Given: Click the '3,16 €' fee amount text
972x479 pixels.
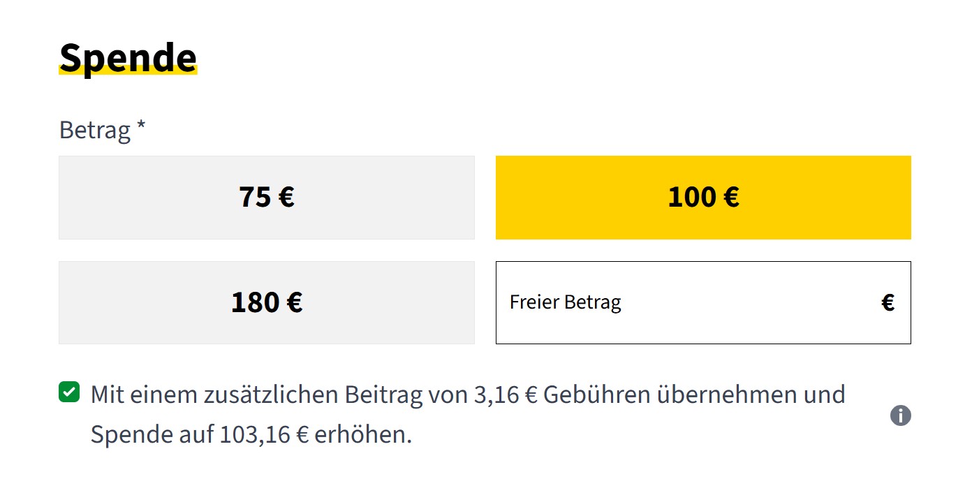Looking at the screenshot, I should pyautogui.click(x=505, y=395).
